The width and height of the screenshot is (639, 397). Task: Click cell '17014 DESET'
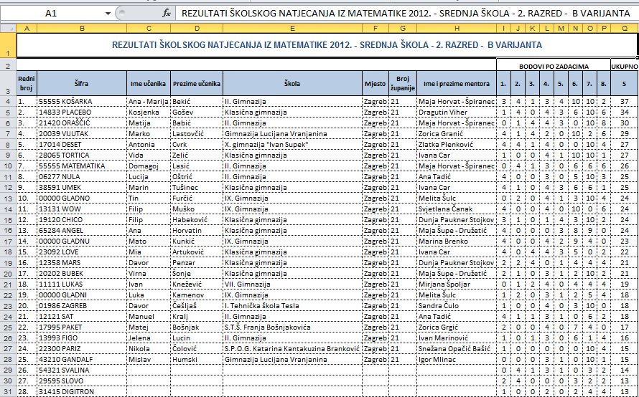coord(82,145)
